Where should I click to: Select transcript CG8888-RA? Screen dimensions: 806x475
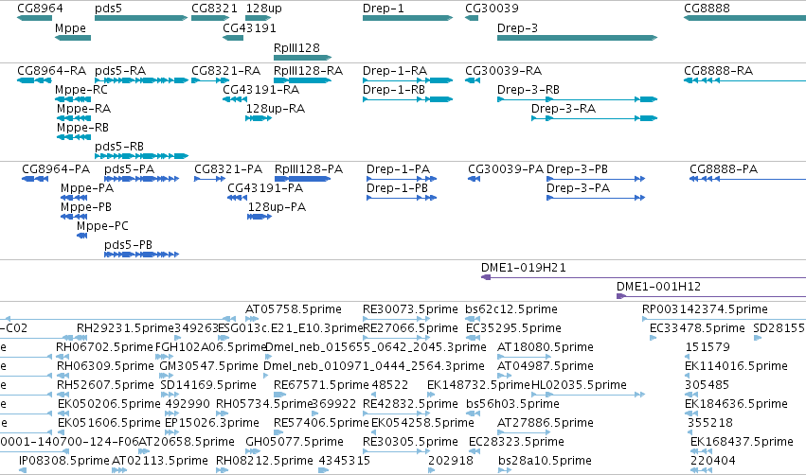(x=744, y=80)
